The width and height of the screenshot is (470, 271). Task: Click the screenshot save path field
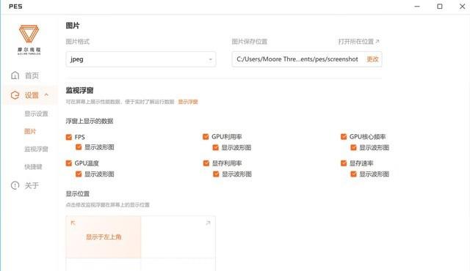pyautogui.click(x=307, y=59)
